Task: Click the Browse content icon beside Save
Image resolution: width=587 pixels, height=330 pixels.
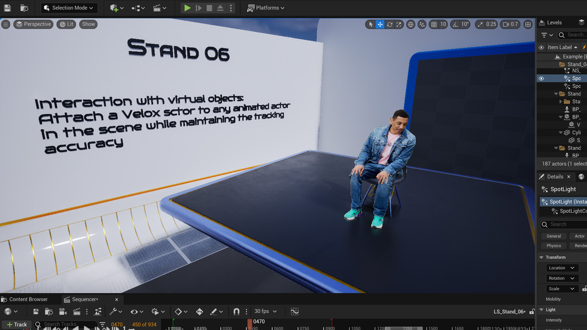Action: (25, 8)
